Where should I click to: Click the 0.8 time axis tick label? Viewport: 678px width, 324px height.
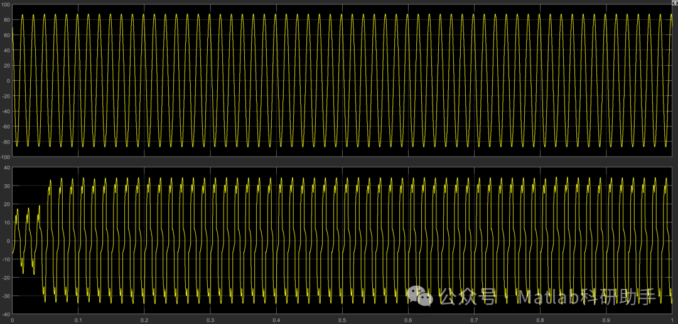point(541,320)
